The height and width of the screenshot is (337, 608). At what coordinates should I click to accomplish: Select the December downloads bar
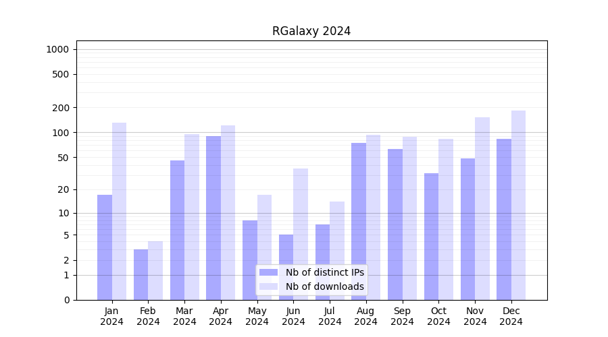518,205
